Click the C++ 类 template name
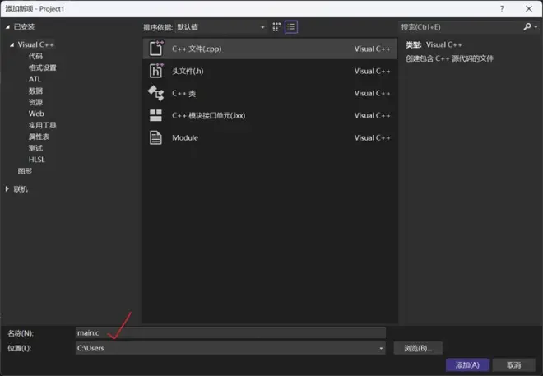The height and width of the screenshot is (376, 543). pos(184,93)
